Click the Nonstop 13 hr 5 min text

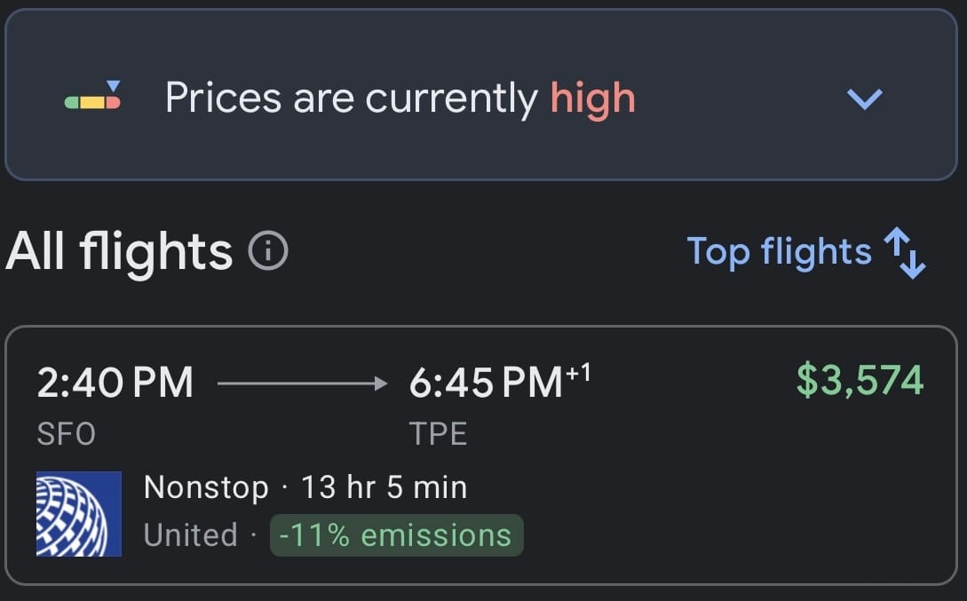point(305,487)
